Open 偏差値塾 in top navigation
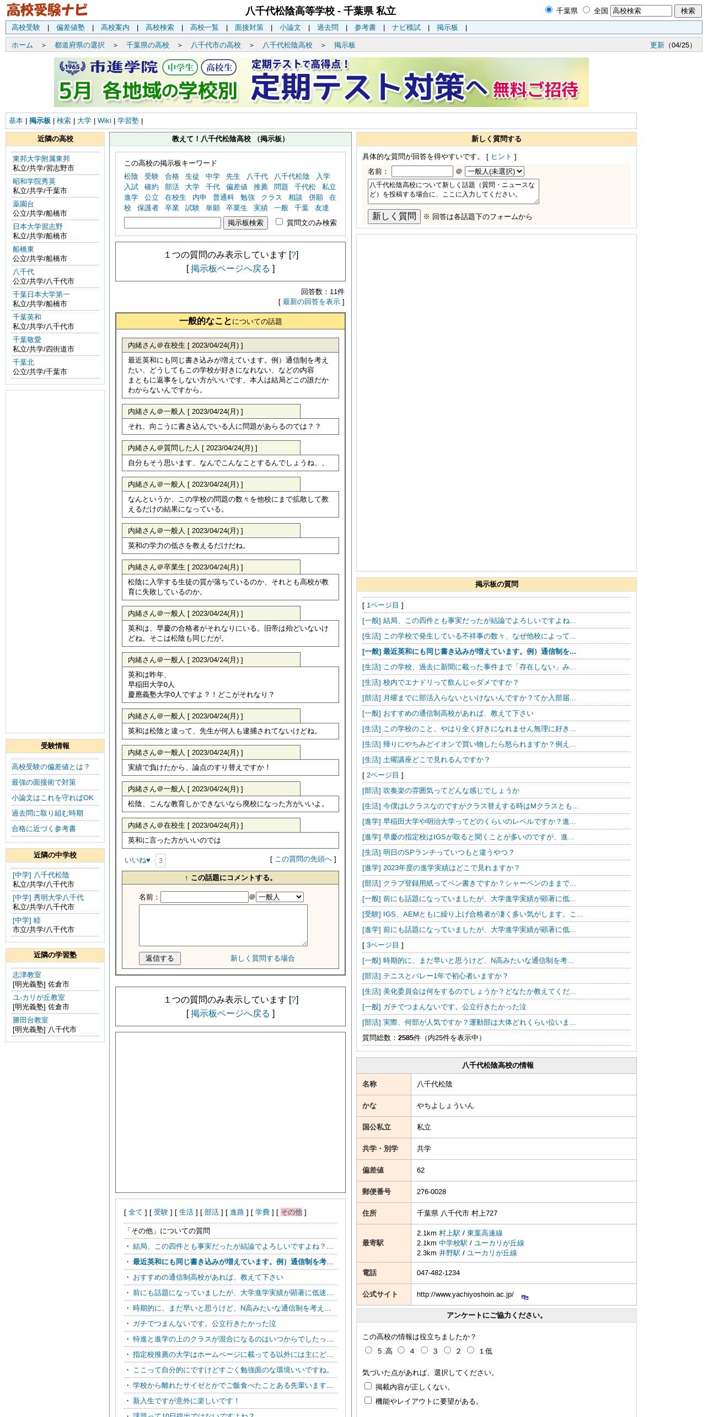 (x=71, y=28)
